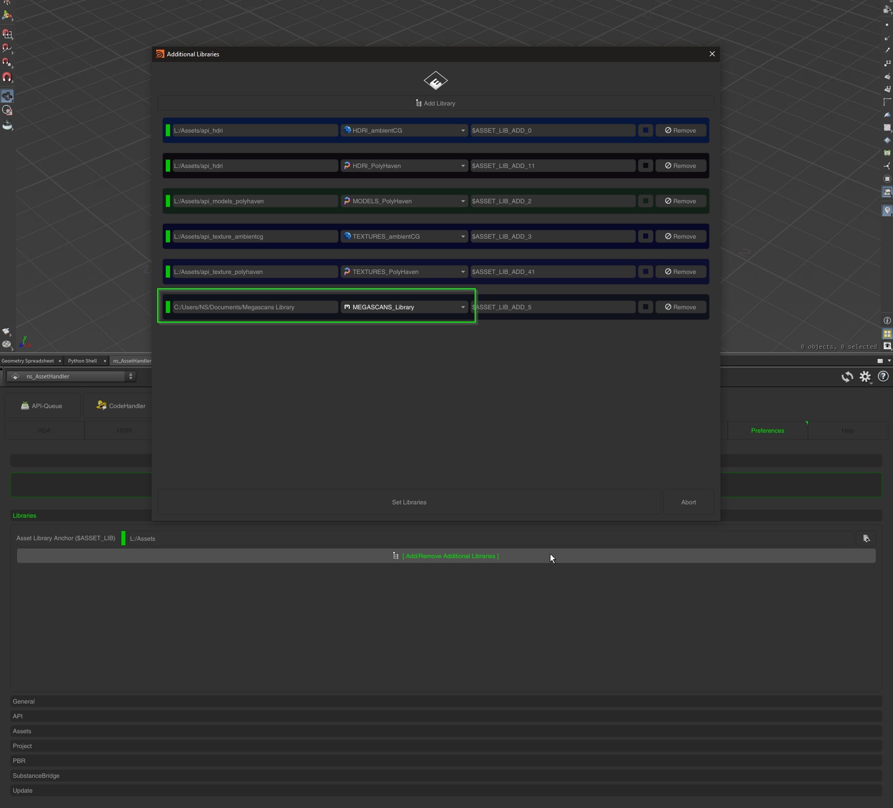Click the Abort button

click(x=688, y=502)
